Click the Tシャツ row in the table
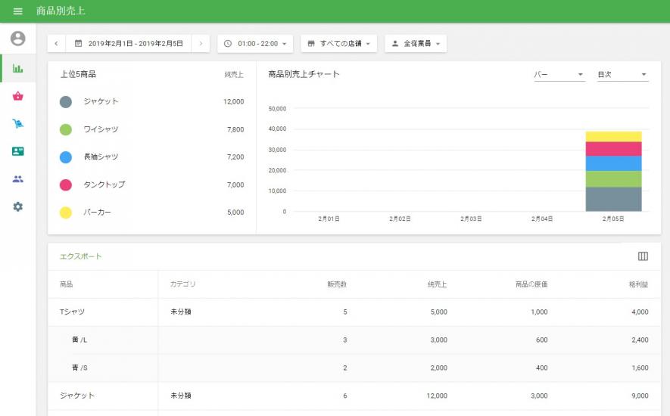The image size is (670, 416). click(x=73, y=312)
